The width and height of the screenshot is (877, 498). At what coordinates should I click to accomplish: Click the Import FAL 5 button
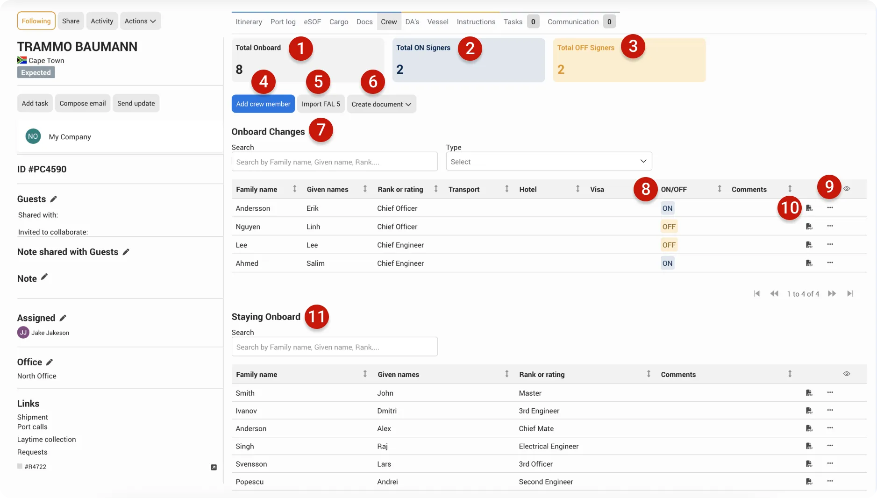pyautogui.click(x=321, y=104)
